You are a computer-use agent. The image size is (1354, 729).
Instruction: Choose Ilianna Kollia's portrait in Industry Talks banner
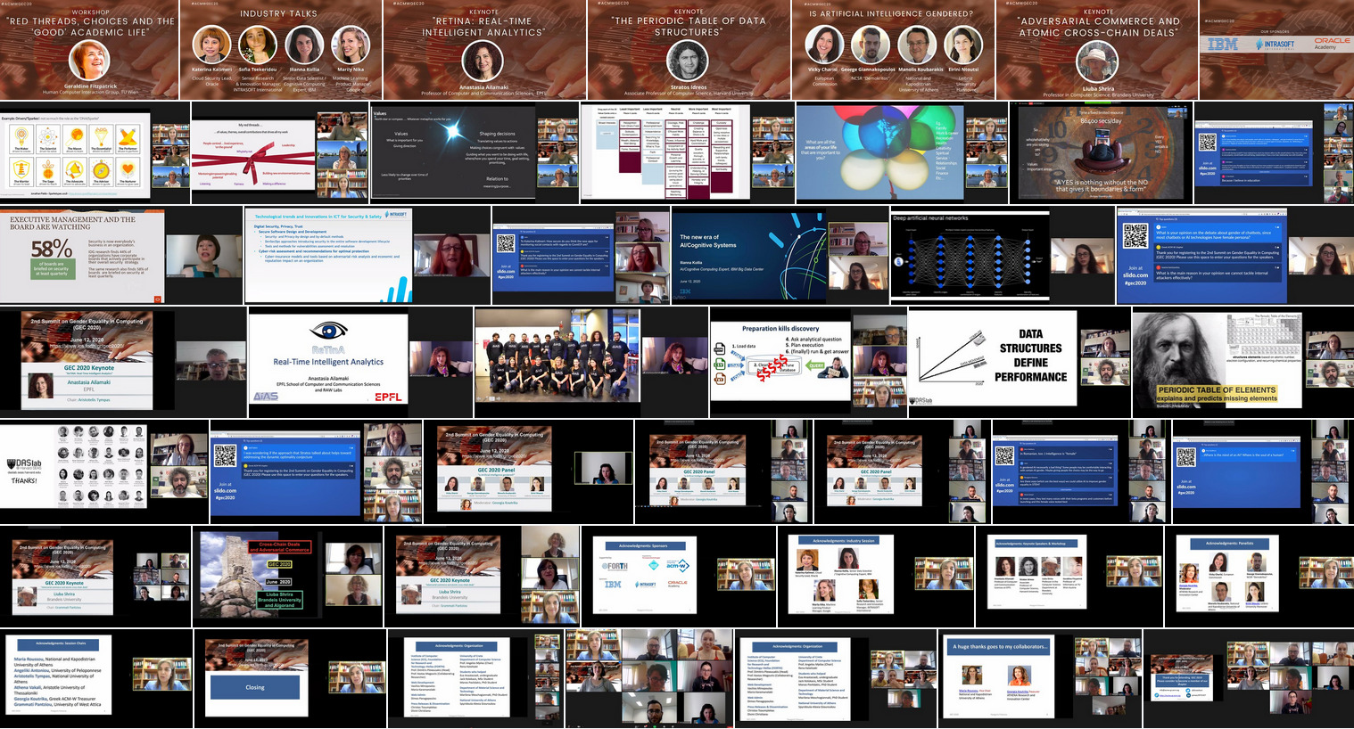pos(304,45)
